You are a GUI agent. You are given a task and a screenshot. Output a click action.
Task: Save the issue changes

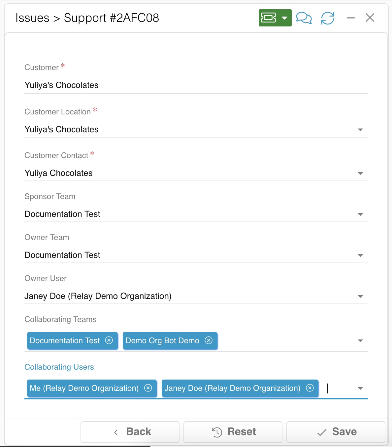pos(336,432)
